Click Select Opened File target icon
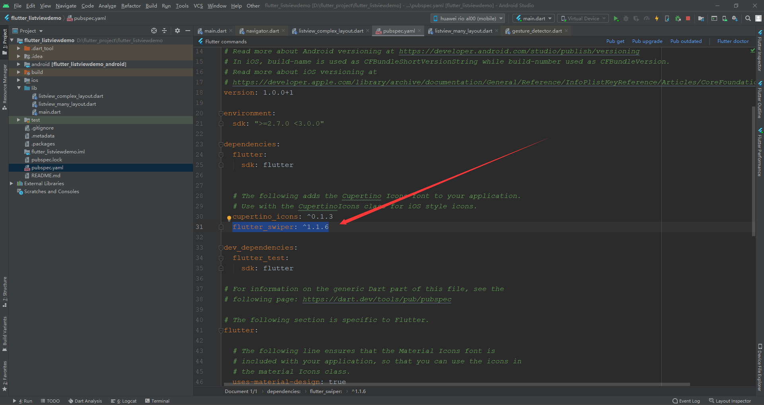 154,31
